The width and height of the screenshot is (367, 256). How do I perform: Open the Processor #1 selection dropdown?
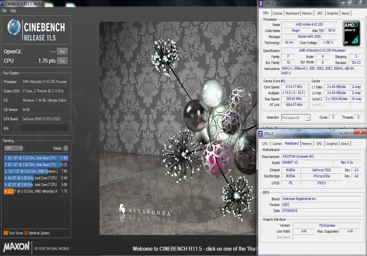[295, 118]
